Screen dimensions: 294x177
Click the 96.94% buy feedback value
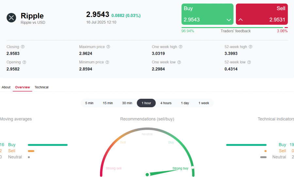click(188, 31)
